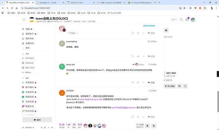Click the keyboard shortcuts icon in sidebar footer
Viewport: 219px width, 130px height.
(x=52, y=127)
